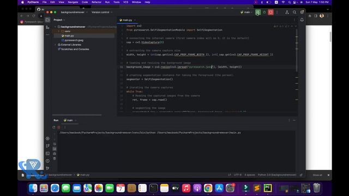The width and height of the screenshot is (349, 196).
Task: Open the Notifications bell icon
Action: 302,20
